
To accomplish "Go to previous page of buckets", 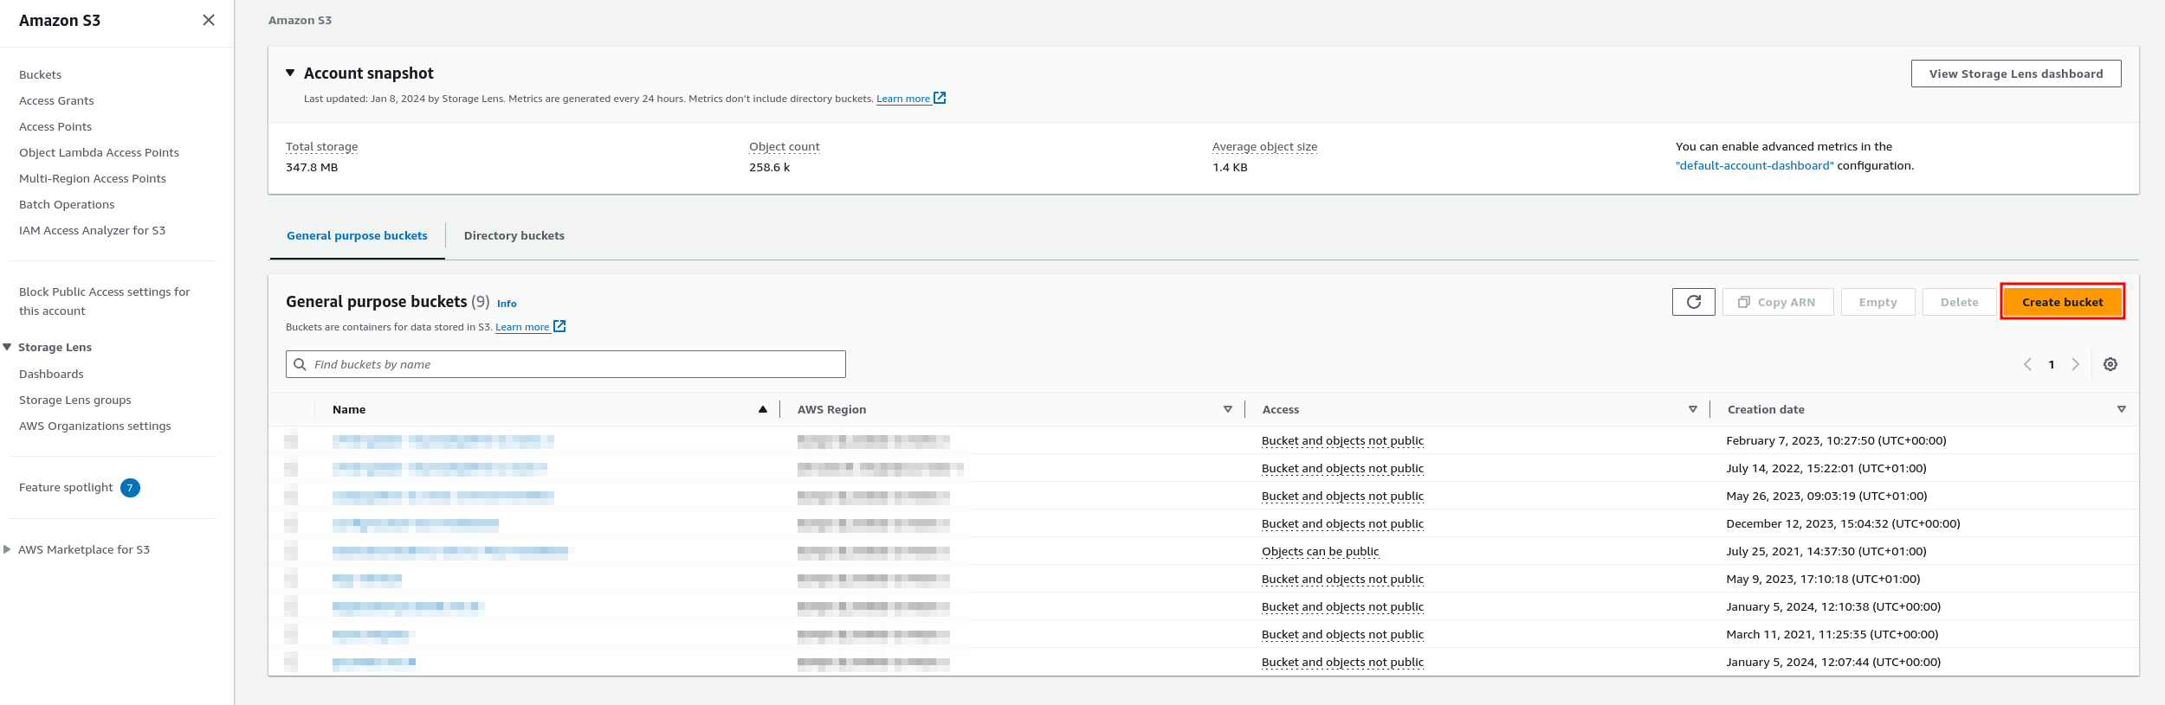I will point(2027,364).
